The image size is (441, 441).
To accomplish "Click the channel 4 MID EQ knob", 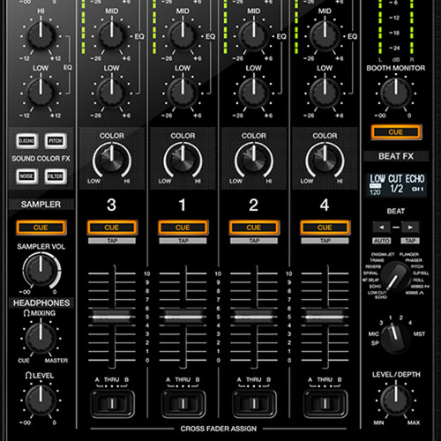I will click(x=325, y=35).
